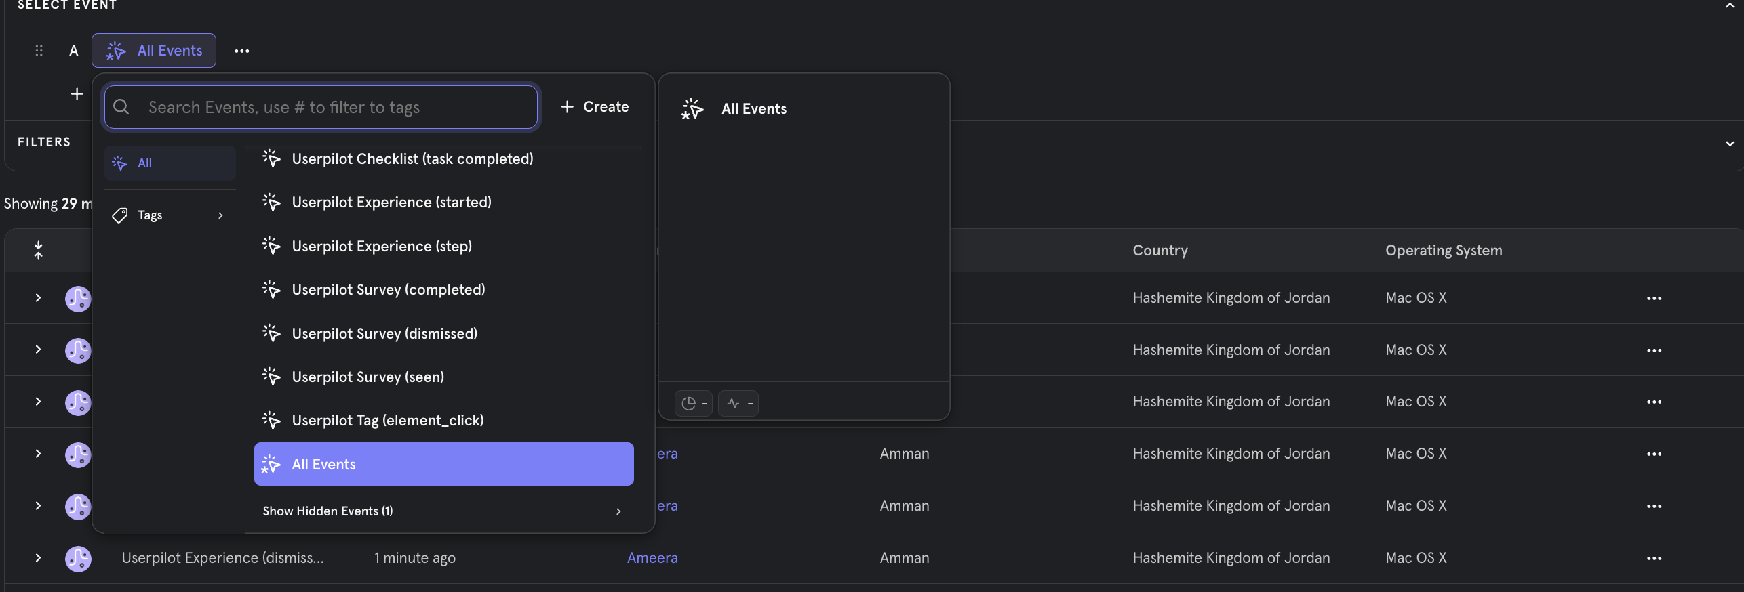The width and height of the screenshot is (1744, 592).
Task: Expand the Filters section chevron
Action: pyautogui.click(x=1730, y=143)
